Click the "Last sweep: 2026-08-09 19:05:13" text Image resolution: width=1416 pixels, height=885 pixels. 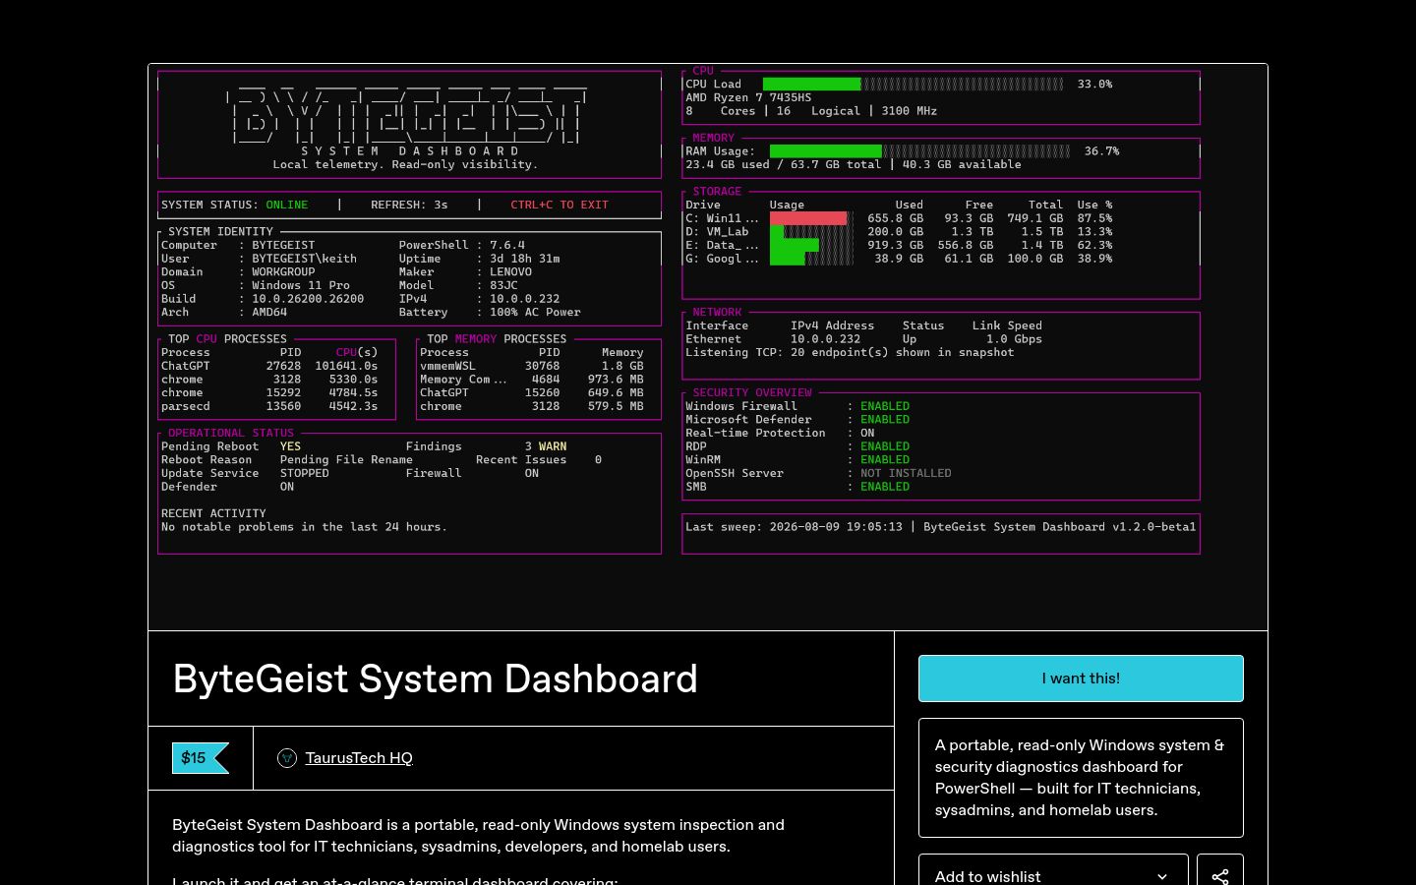point(794,527)
